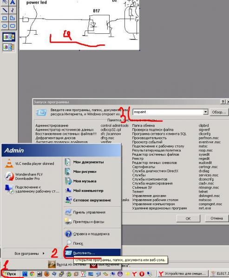This screenshot has width=229, height=278.
Task: Expand the All Programs submenu
Action: 29,253
